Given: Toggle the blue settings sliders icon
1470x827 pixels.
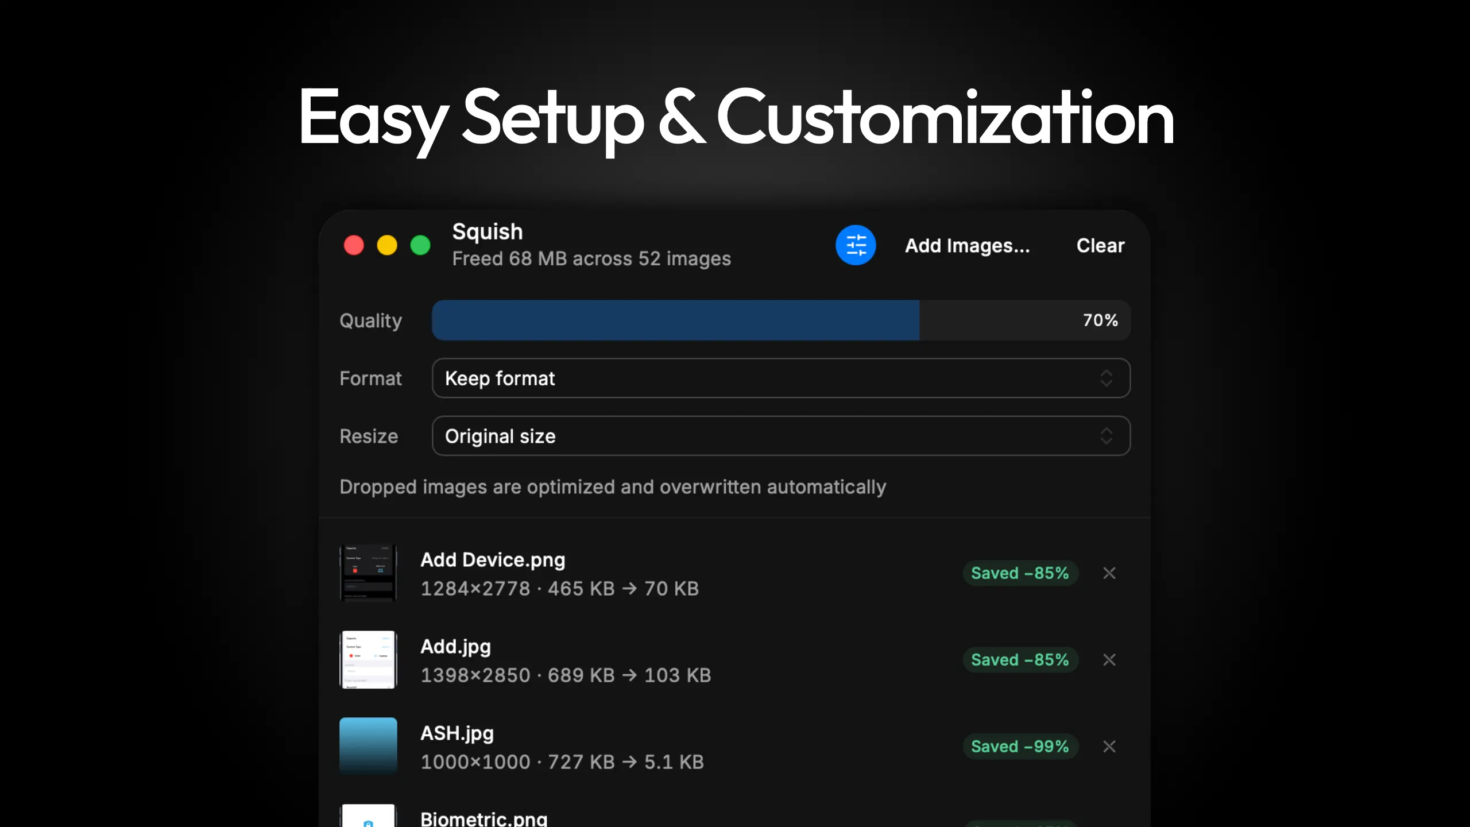Looking at the screenshot, I should pyautogui.click(x=856, y=245).
